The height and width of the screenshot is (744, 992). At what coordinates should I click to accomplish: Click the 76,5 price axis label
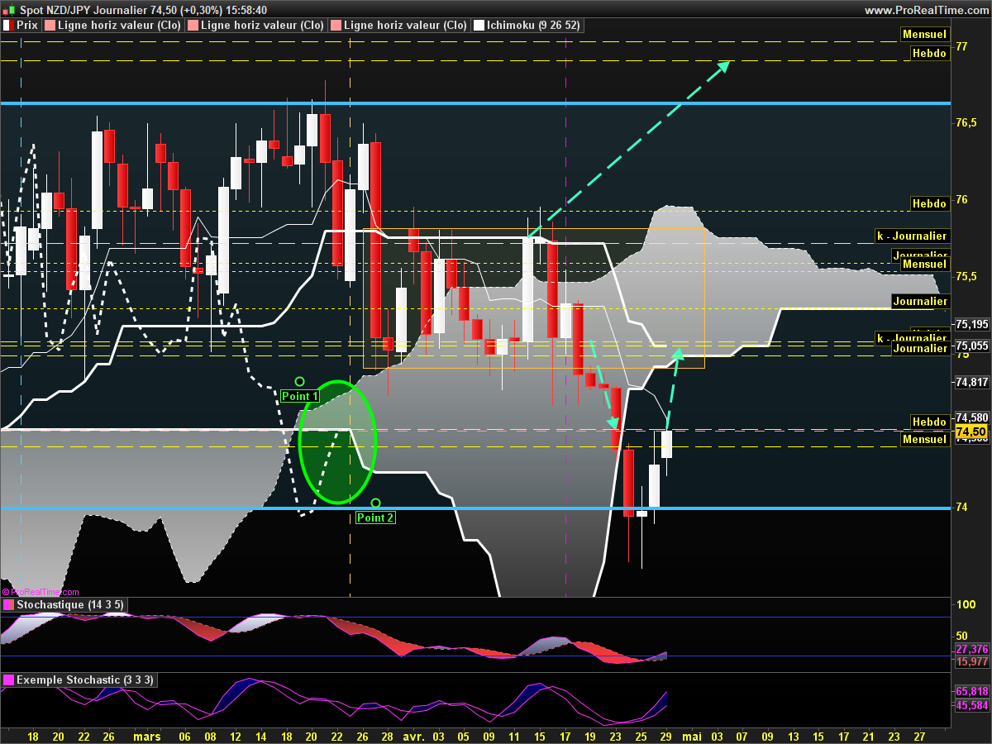(x=966, y=122)
